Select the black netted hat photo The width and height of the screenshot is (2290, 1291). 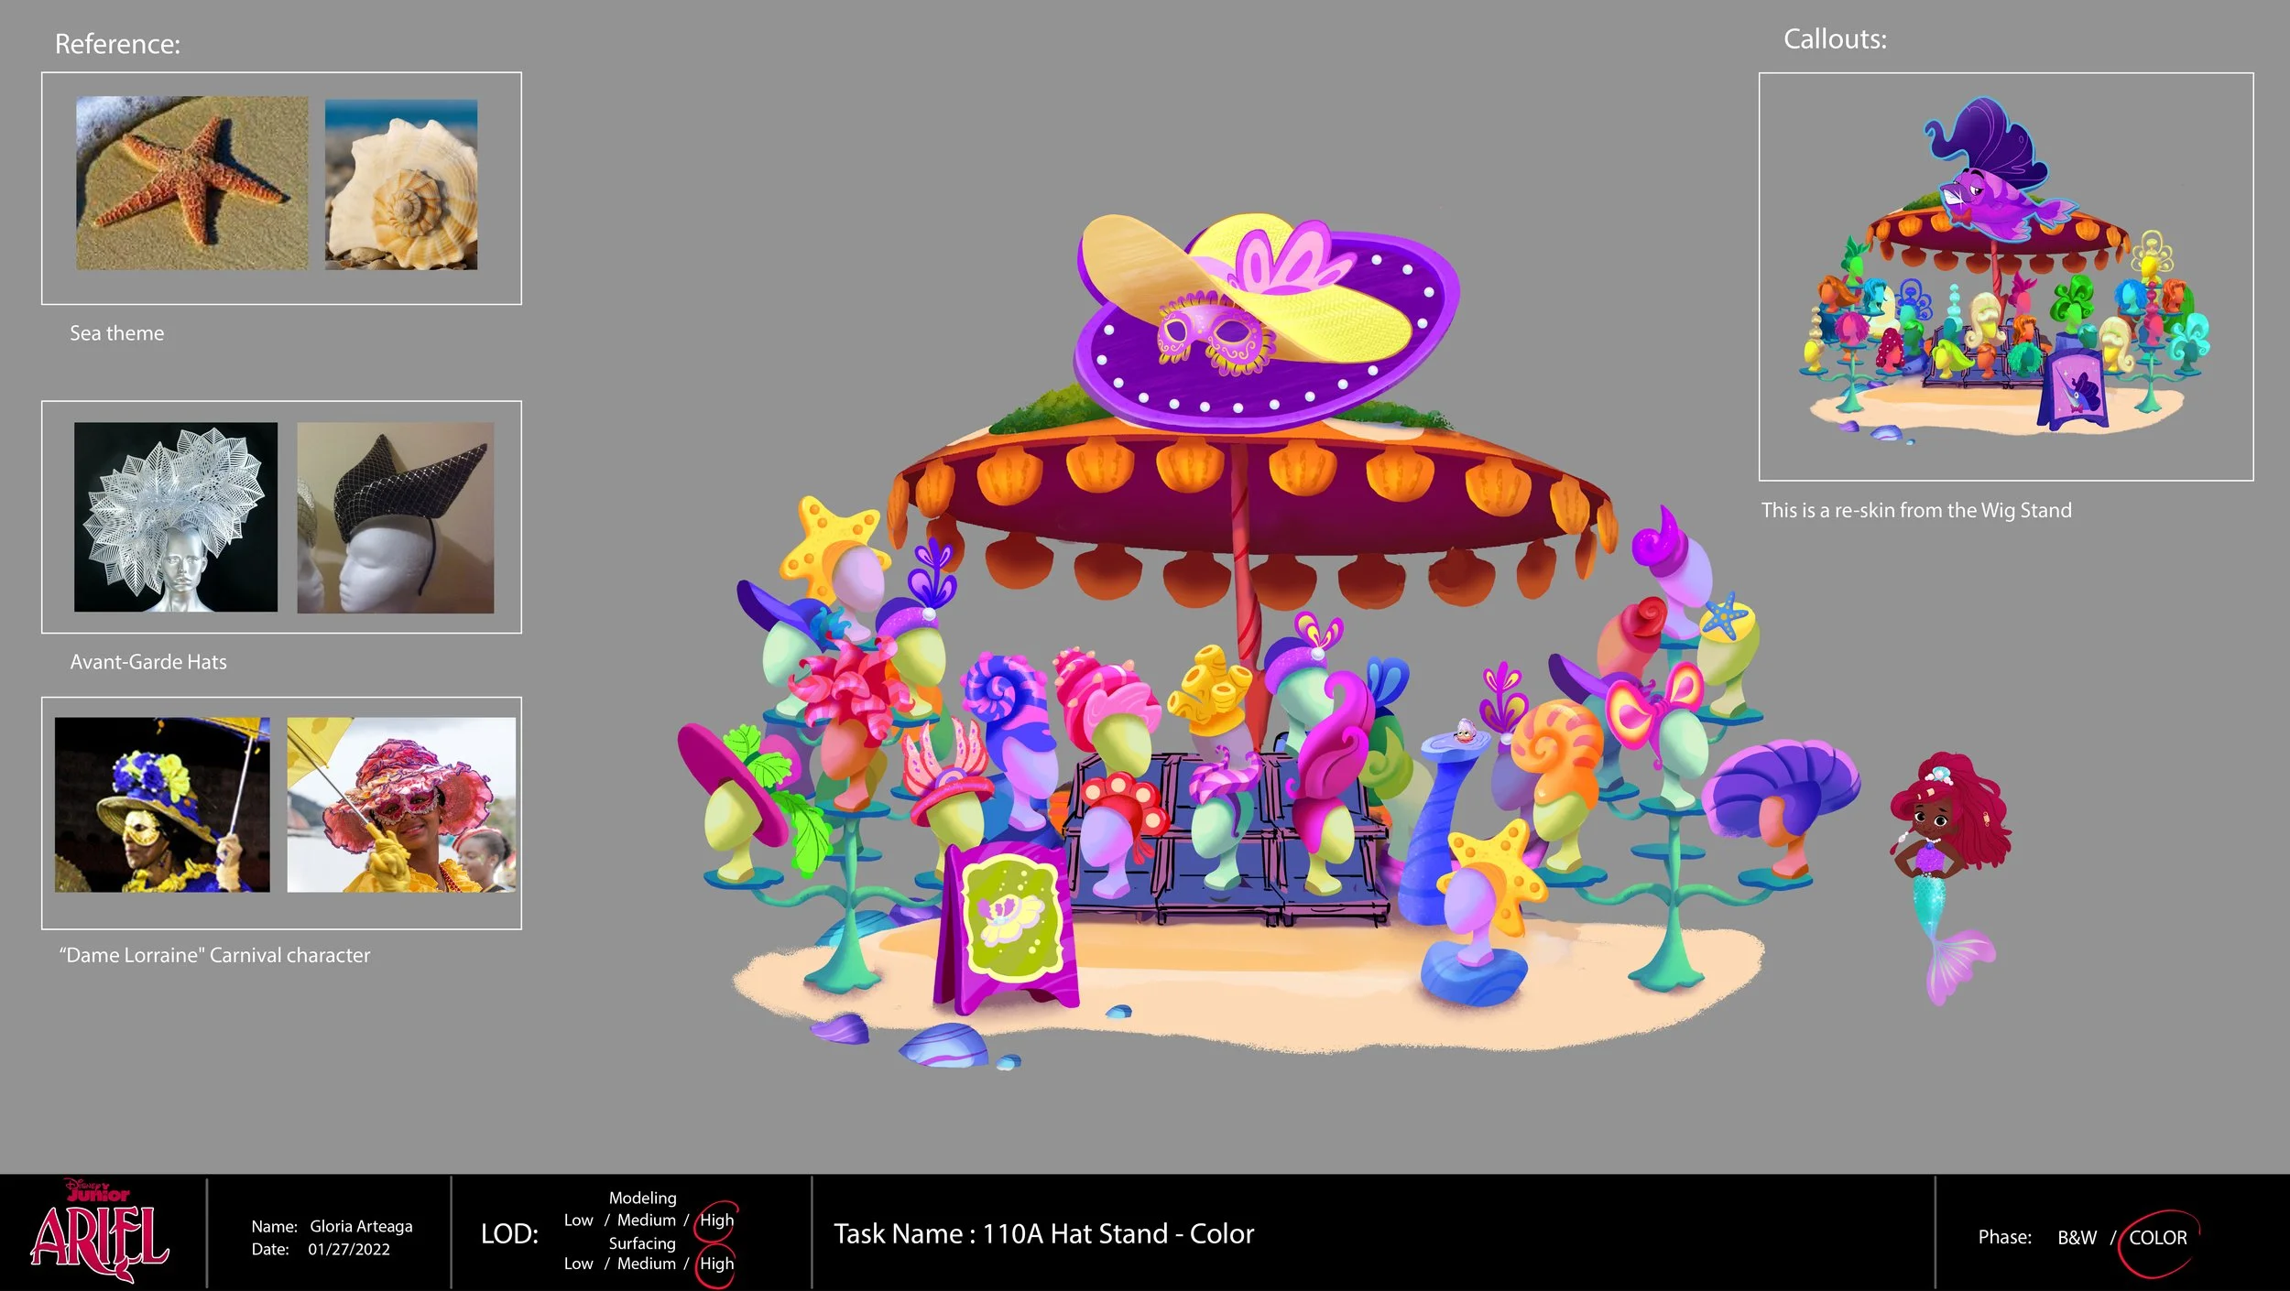tap(396, 517)
